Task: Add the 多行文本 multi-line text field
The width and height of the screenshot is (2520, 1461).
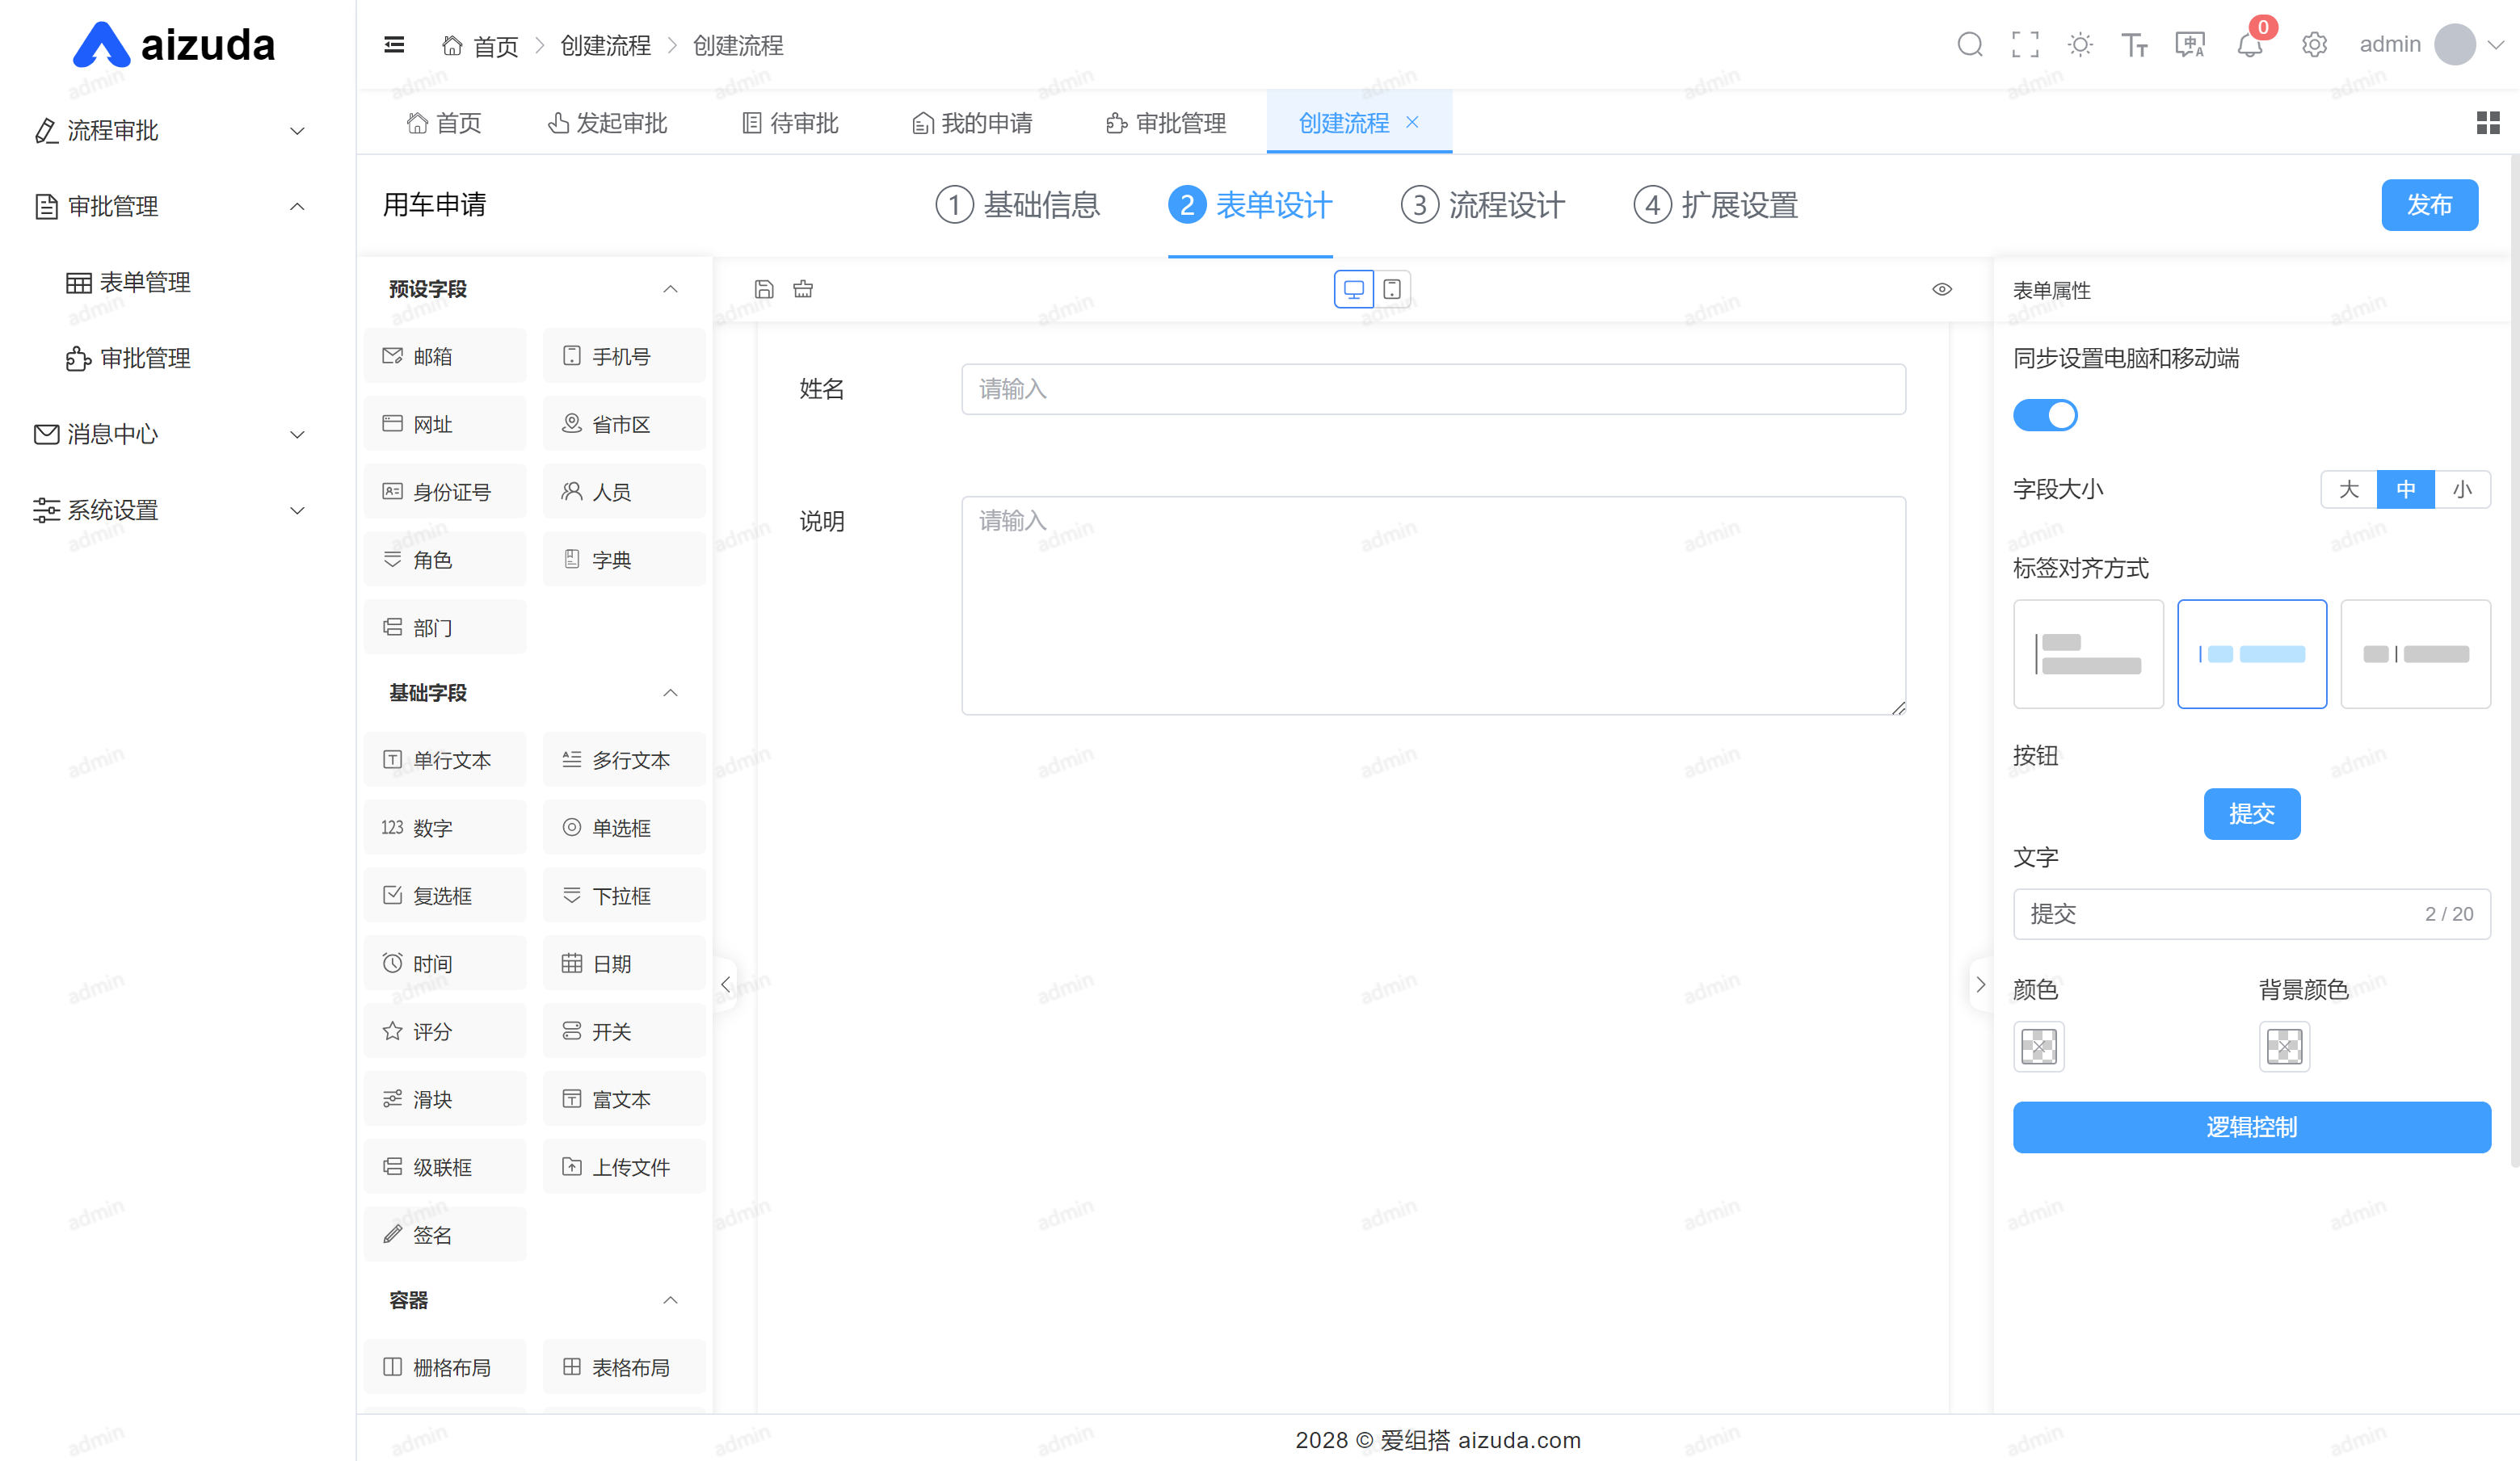Action: click(x=624, y=759)
